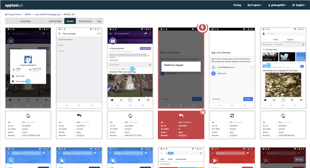Switch to the Summary tab
This screenshot has height=168, width=310.
25,21
